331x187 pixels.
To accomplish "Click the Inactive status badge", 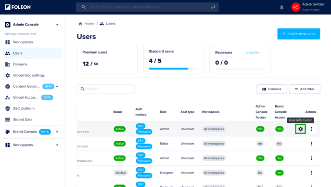I will pos(121,173).
